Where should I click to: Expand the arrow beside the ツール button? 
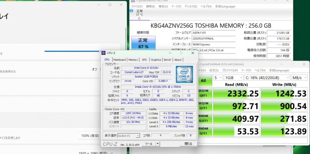tap(157, 144)
